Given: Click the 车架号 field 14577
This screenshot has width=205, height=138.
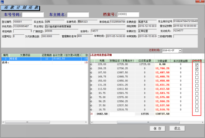Looking at the screenshot, I should coord(108,31).
